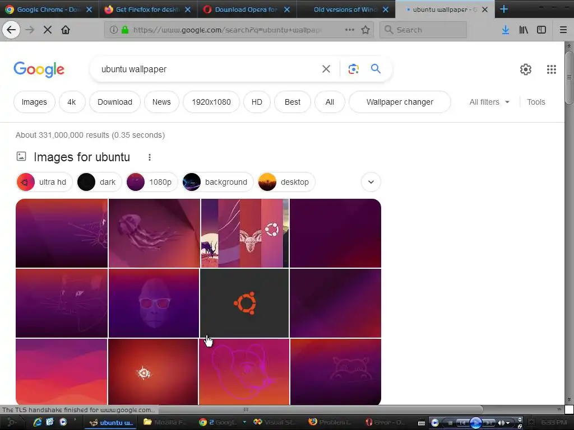574x430 pixels.
Task: Click the green padlock security icon
Action: pyautogui.click(x=125, y=30)
